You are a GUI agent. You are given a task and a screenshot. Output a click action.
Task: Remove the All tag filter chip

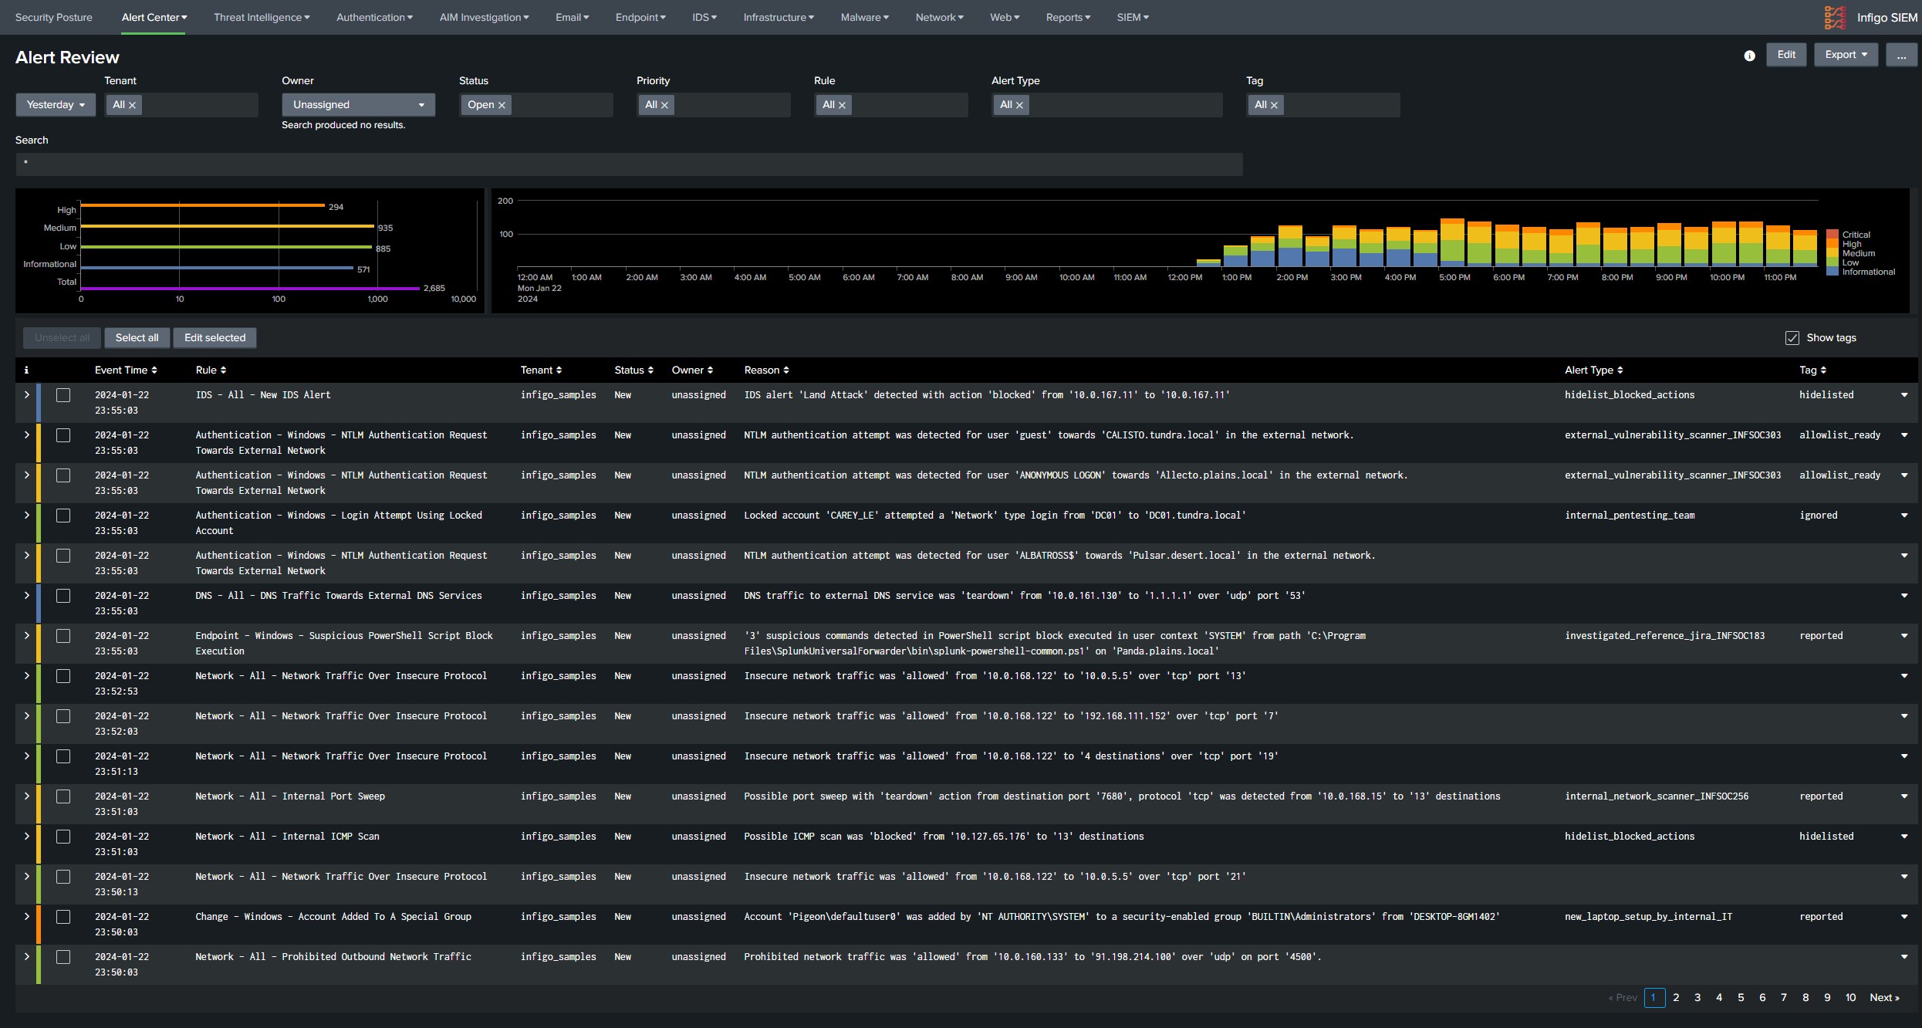[x=1274, y=105]
